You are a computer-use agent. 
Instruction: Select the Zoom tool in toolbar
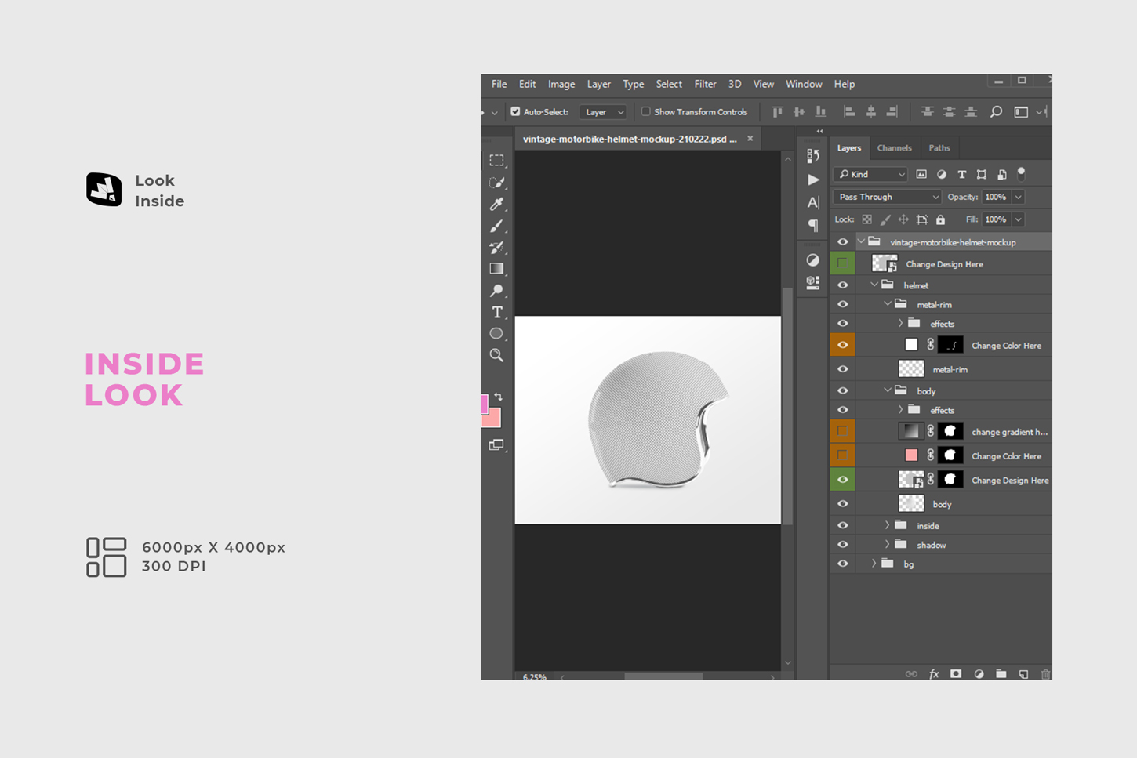tap(496, 355)
